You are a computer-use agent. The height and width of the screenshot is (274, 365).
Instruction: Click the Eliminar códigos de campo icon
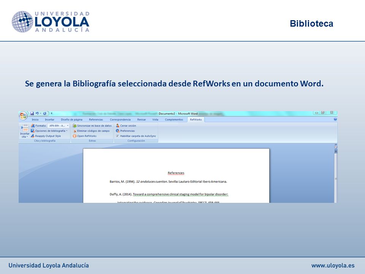[75, 131]
